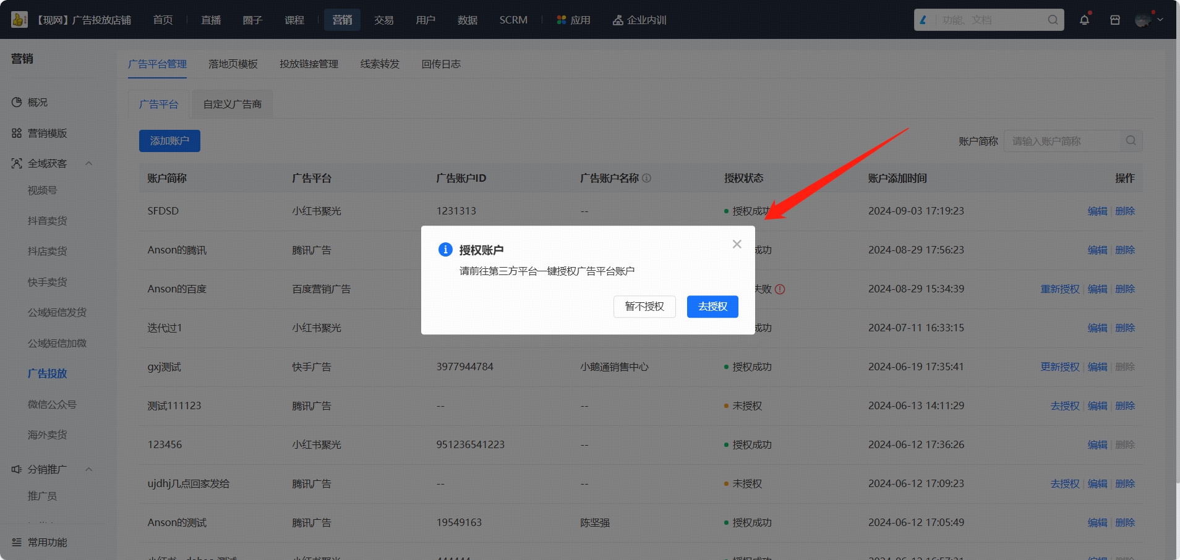Click 删除 for the SFDSD row
This screenshot has width=1180, height=560.
click(x=1125, y=211)
